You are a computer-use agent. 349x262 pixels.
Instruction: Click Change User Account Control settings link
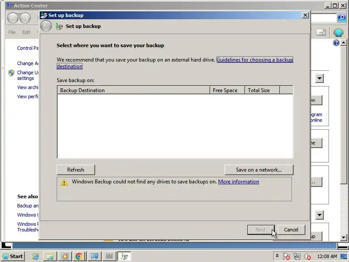(x=27, y=75)
